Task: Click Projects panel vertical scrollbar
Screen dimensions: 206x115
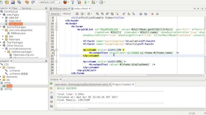Action: coord(47,27)
